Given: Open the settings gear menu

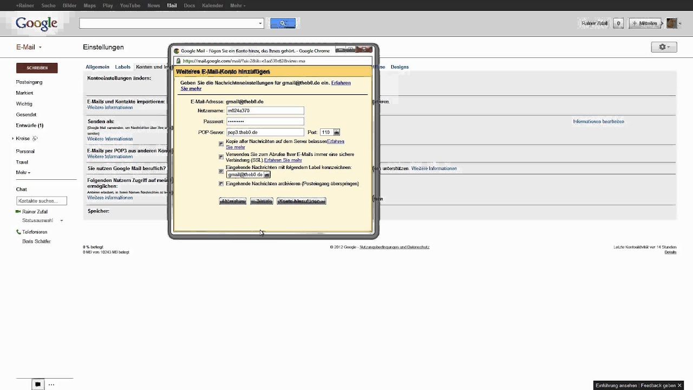Looking at the screenshot, I should click(664, 47).
